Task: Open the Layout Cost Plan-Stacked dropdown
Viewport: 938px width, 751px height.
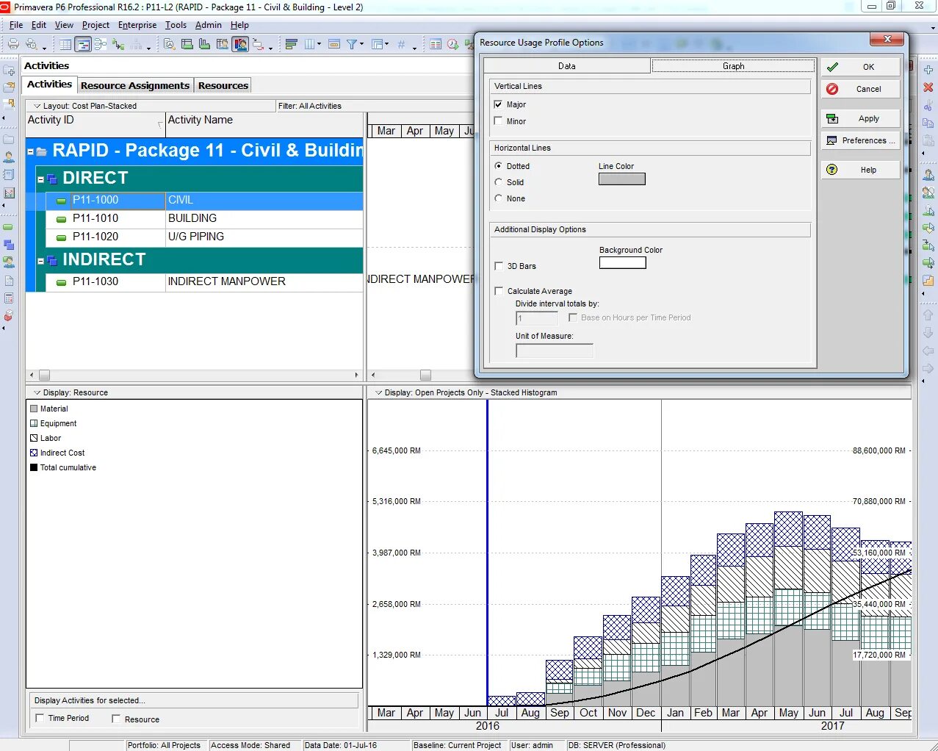Action: point(37,106)
